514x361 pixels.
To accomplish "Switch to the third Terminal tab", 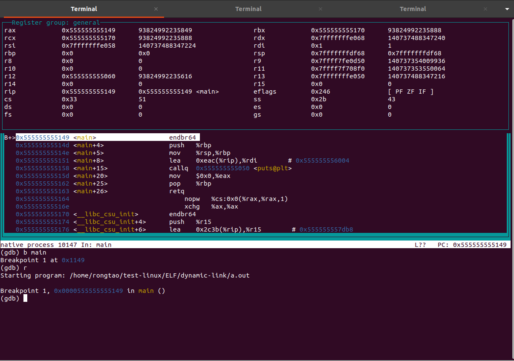I will point(413,9).
